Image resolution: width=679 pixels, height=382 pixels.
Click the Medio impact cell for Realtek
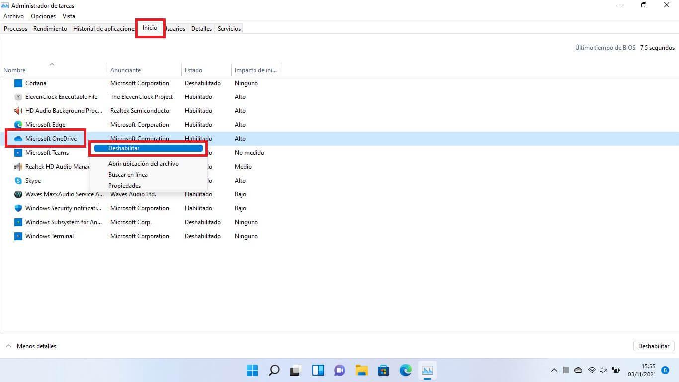click(x=243, y=167)
